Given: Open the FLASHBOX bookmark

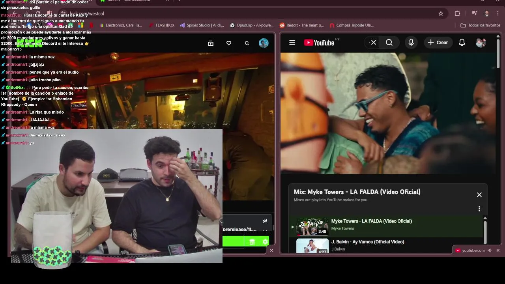Looking at the screenshot, I should [x=162, y=25].
